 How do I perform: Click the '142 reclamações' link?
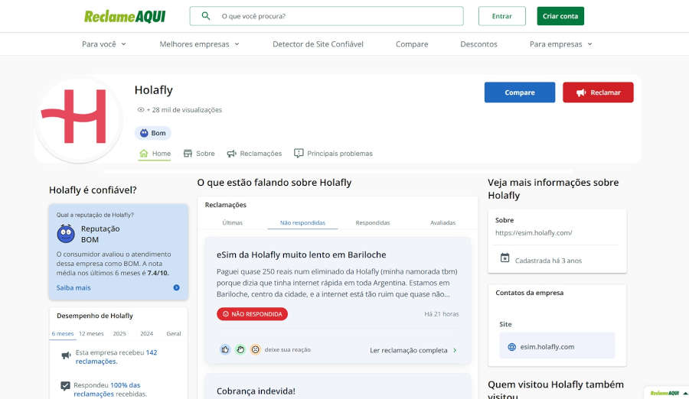coord(116,357)
